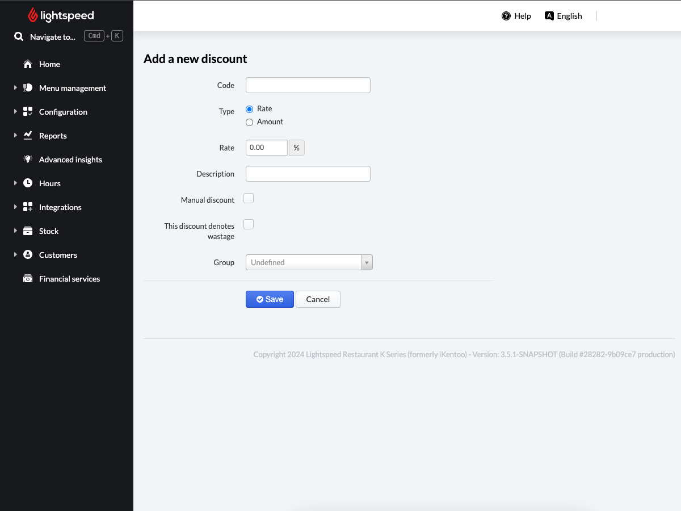Expand the Menu management section arrow
The image size is (681, 511).
(15, 88)
